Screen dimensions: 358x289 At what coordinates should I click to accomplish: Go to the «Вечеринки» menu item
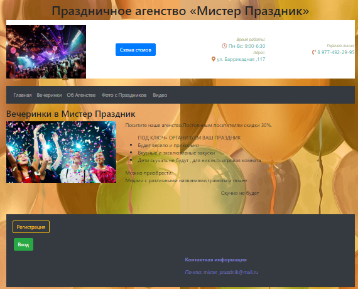(x=50, y=95)
